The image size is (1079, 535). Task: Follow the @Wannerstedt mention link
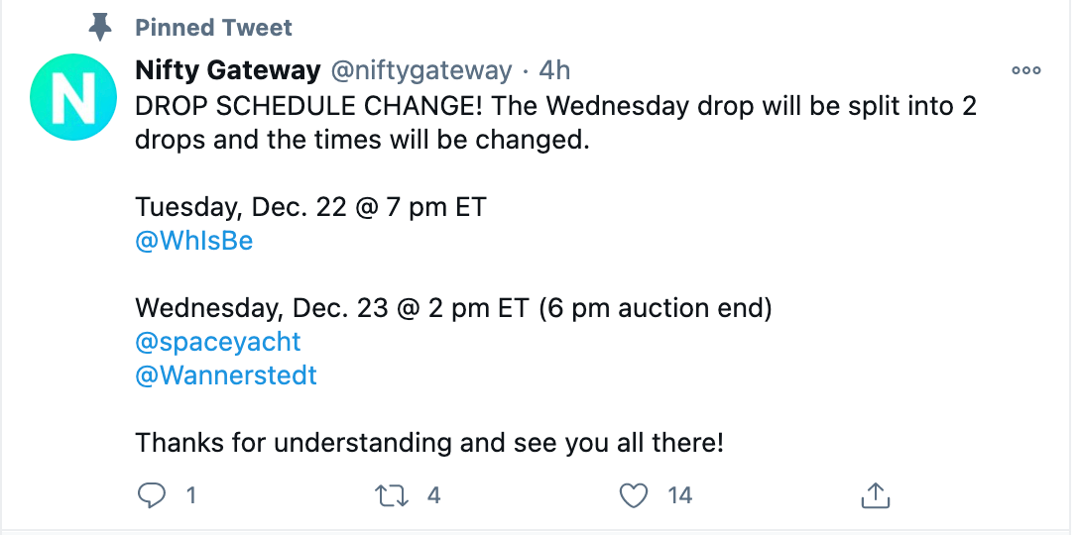tap(226, 376)
